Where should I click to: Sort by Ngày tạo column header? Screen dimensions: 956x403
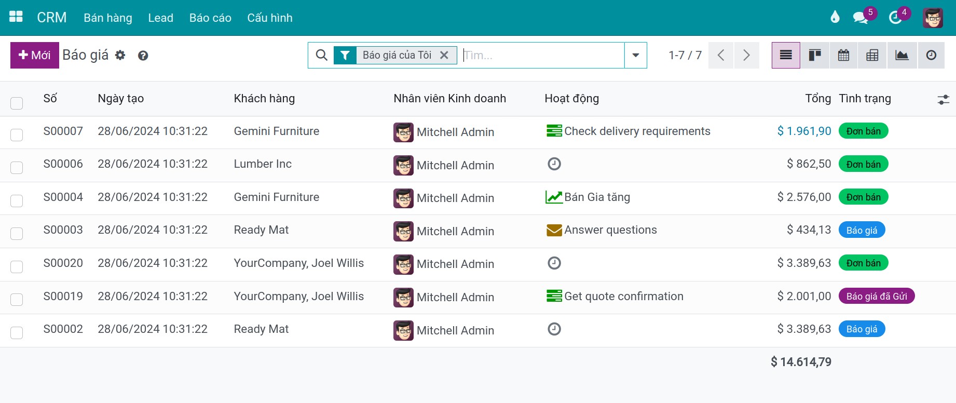coord(121,98)
